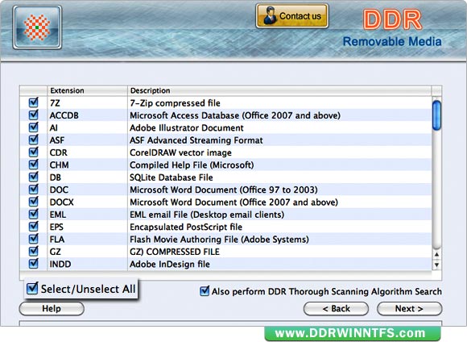
Task: Select 'Adobe InDesign file' row text
Action: point(170,264)
